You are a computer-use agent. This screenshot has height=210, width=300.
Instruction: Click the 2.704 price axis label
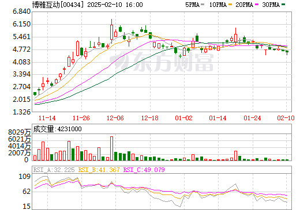[x=22, y=87]
